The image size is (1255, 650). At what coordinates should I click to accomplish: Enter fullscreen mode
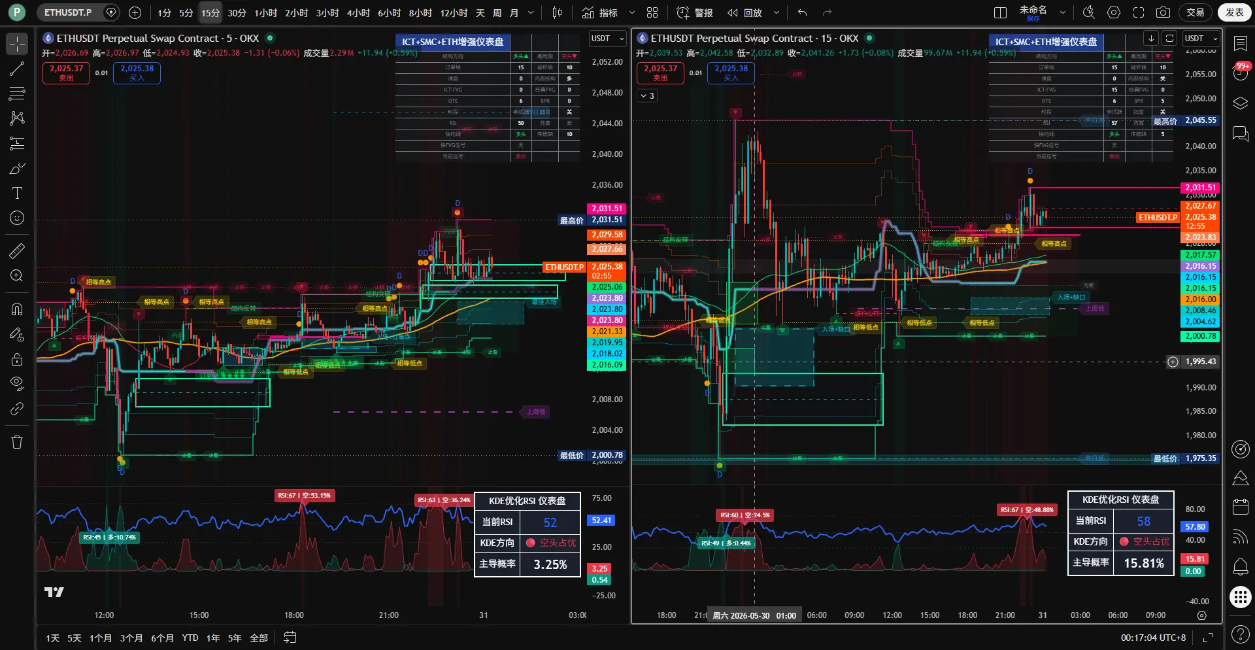point(1139,12)
